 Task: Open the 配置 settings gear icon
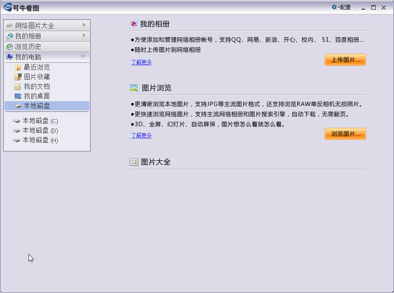click(x=334, y=7)
